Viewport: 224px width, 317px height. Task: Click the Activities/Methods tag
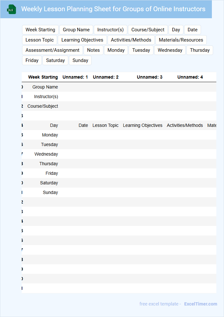tap(131, 40)
